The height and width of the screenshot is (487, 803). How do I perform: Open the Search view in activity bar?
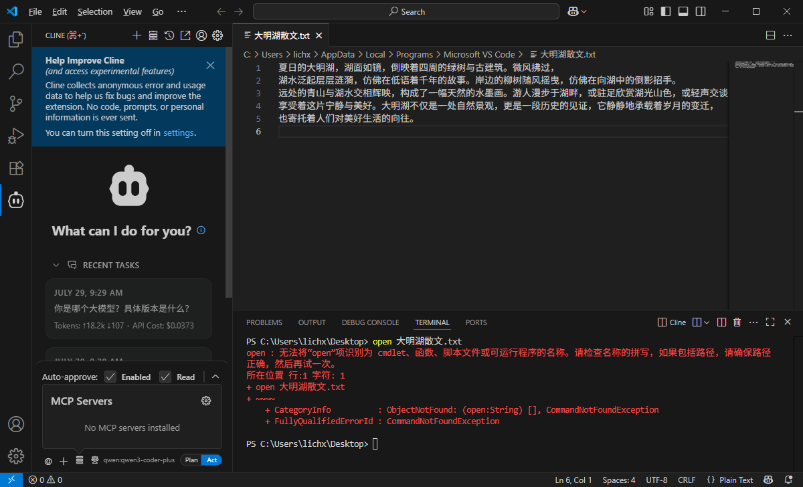pyautogui.click(x=15, y=72)
